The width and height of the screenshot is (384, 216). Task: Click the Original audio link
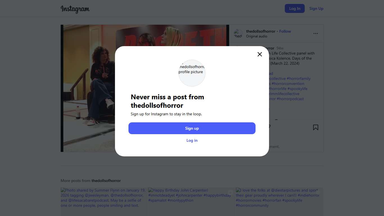pyautogui.click(x=256, y=36)
